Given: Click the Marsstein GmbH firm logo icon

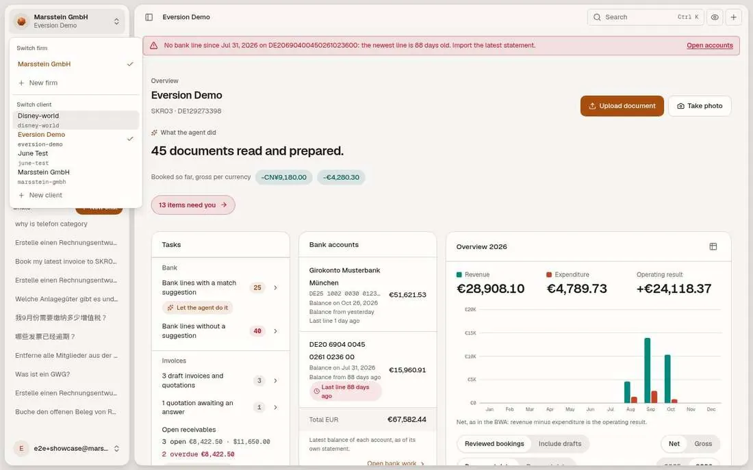Looking at the screenshot, I should (x=21, y=21).
